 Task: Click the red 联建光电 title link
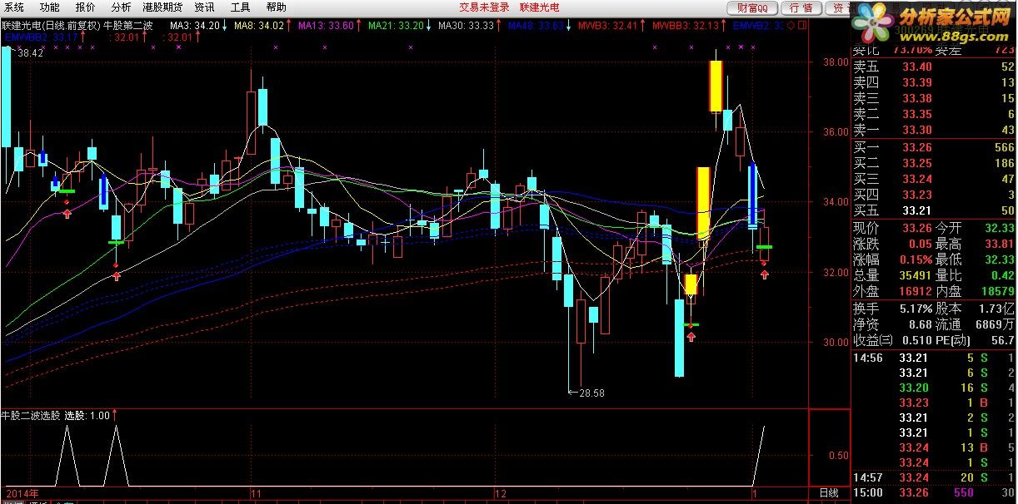540,7
